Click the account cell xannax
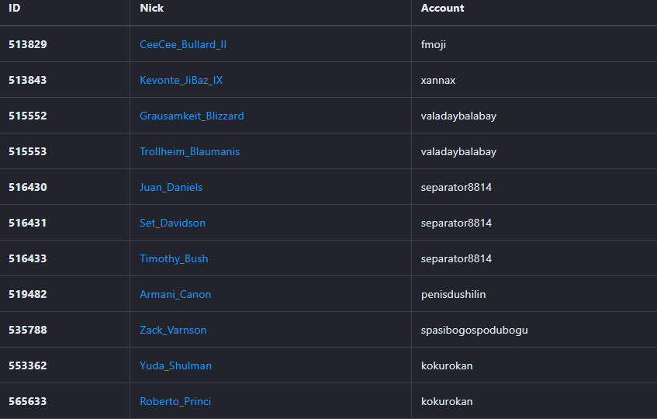Image resolution: width=657 pixels, height=419 pixels. (438, 81)
